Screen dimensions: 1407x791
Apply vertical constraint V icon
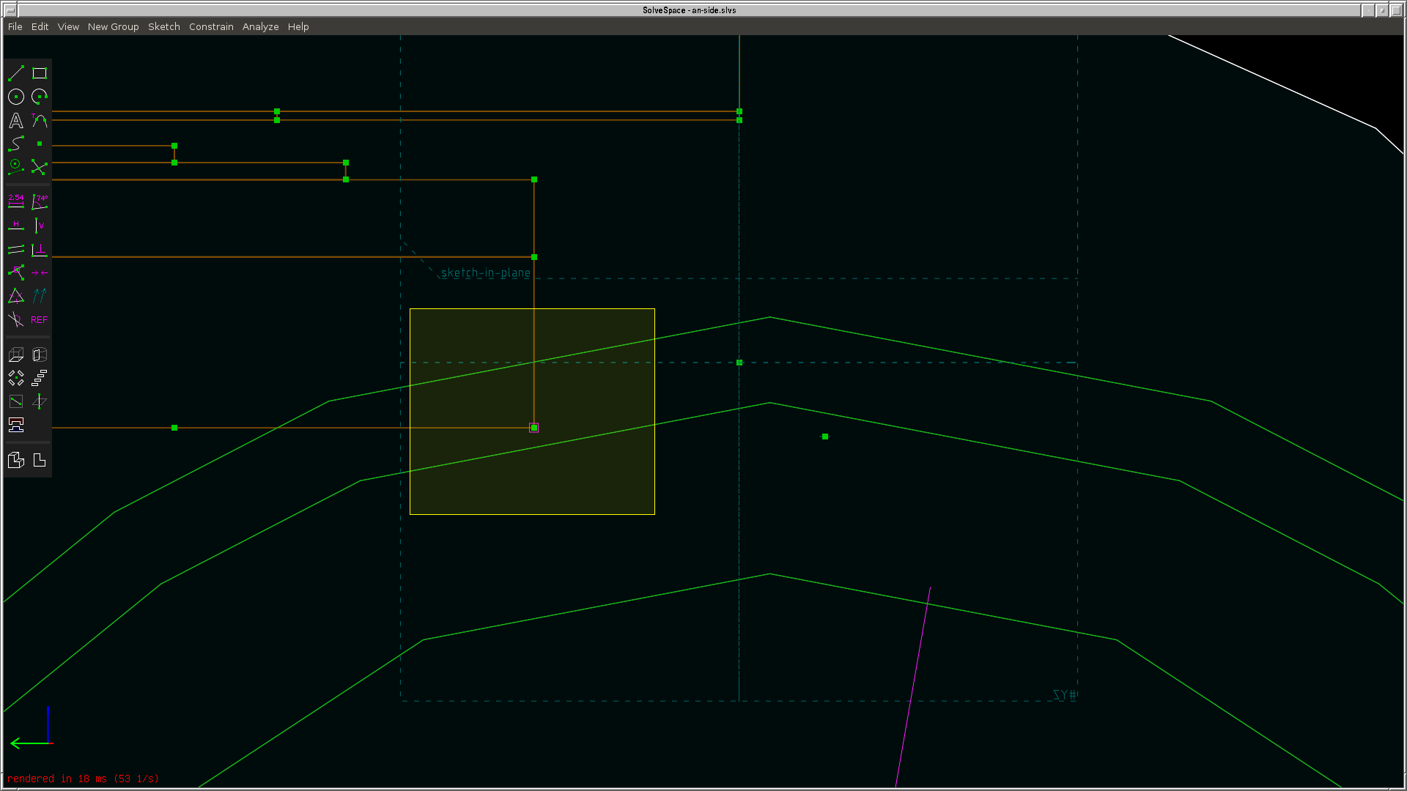40,226
